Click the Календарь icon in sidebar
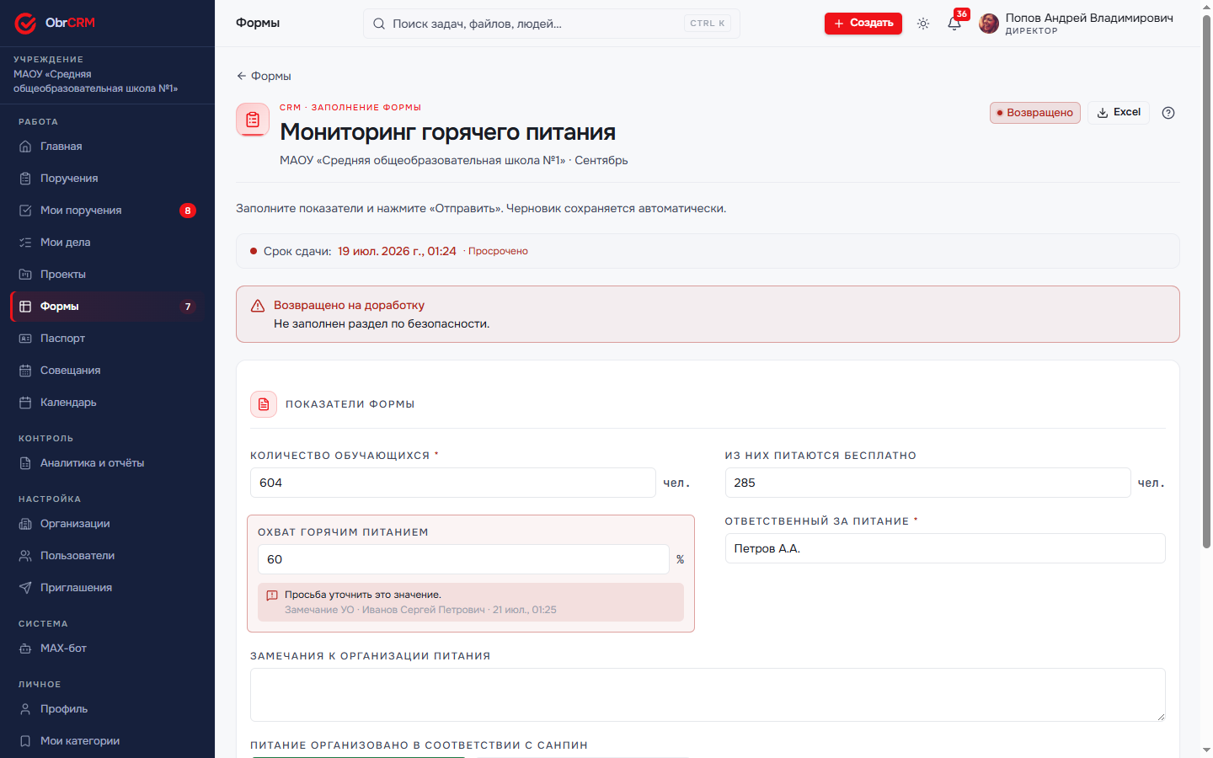1213x758 pixels. [25, 403]
